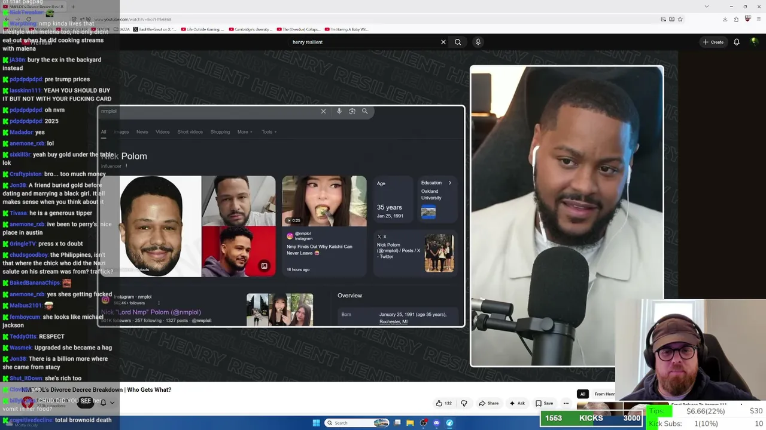This screenshot has height=430, width=766.
Task: Select the 'All' filter chip
Action: pos(582,394)
